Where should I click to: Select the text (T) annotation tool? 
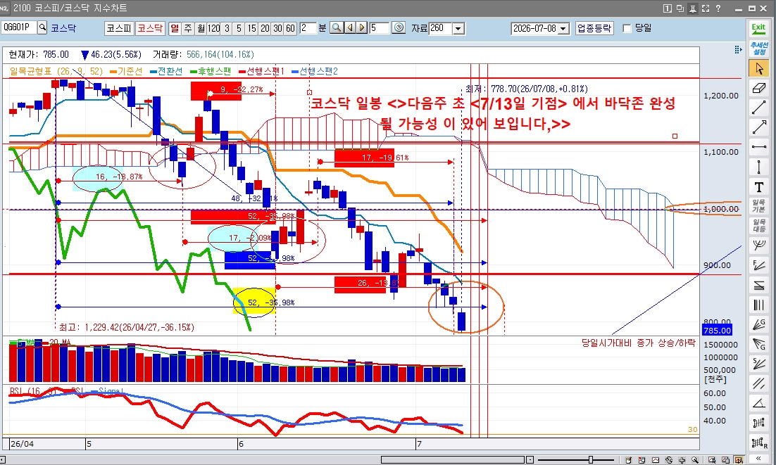point(758,187)
